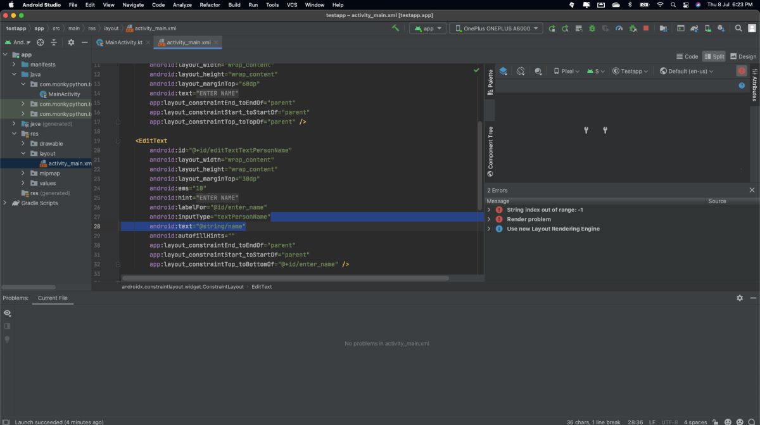Viewport: 760px width, 425px height.
Task: Click the editor vertical scrollbar
Action: (480, 165)
